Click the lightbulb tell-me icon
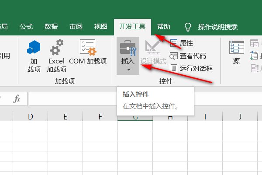 (x=188, y=27)
